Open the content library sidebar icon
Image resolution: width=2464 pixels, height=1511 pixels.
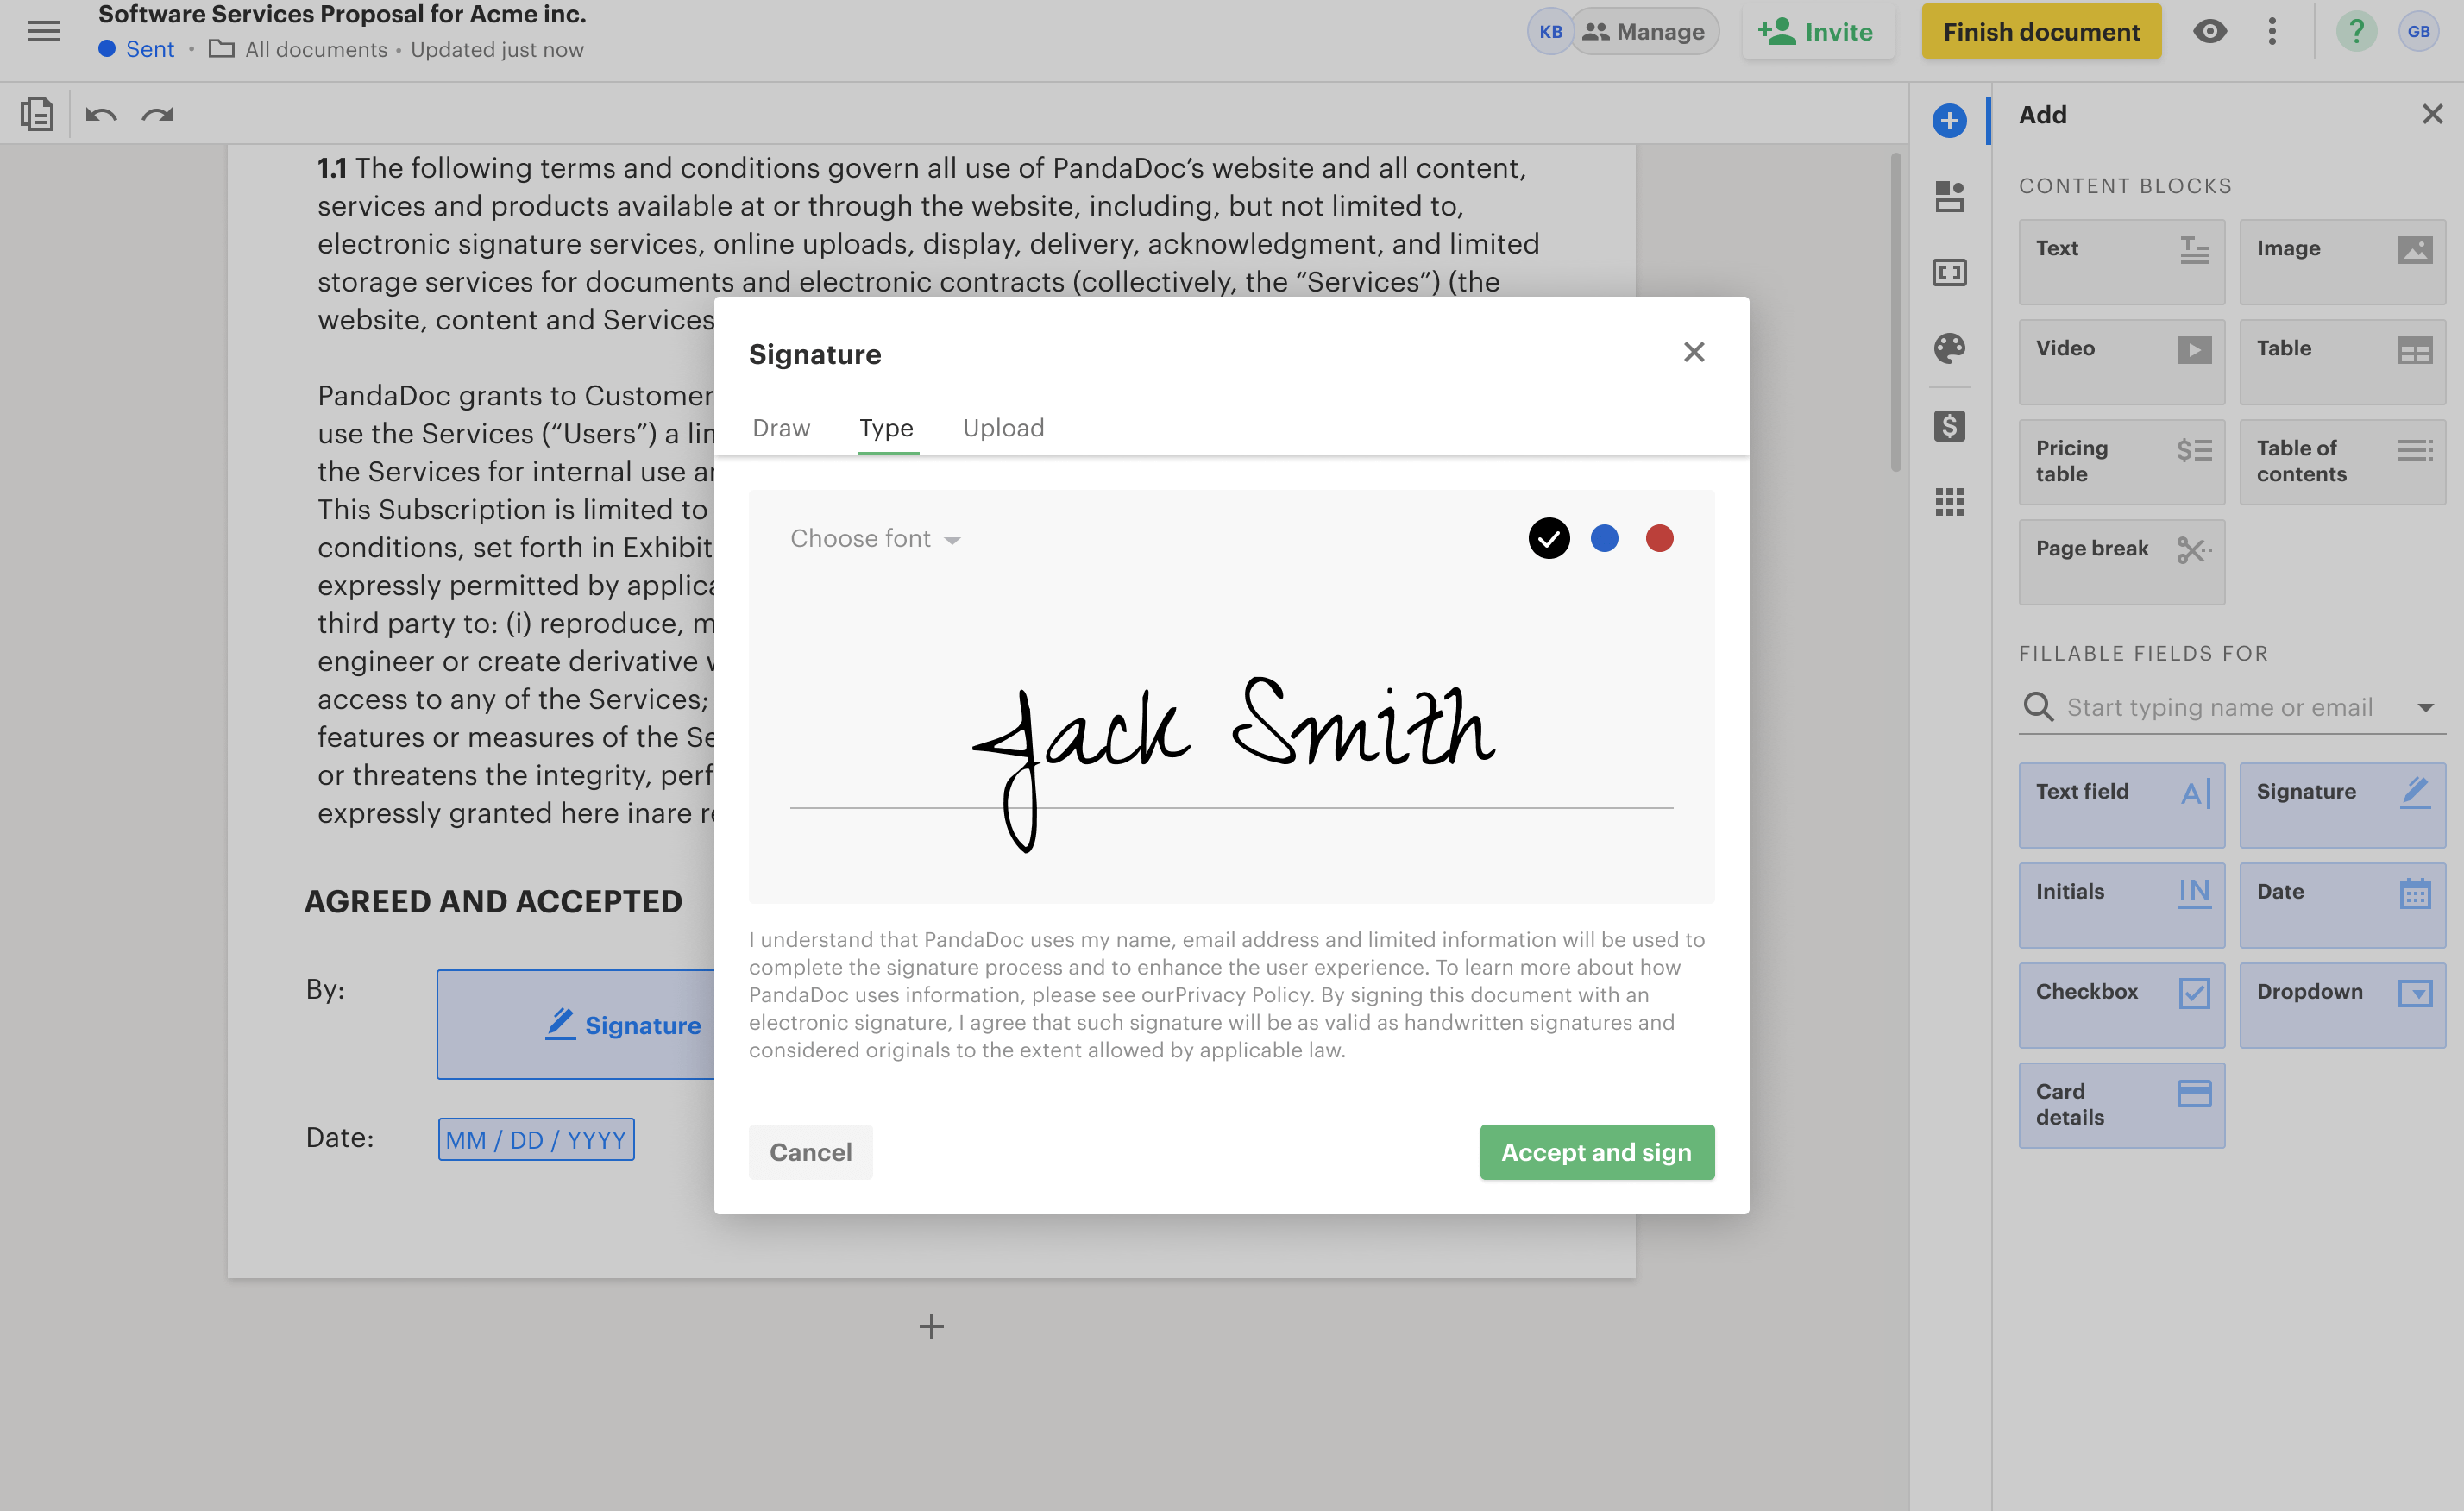(x=1949, y=196)
